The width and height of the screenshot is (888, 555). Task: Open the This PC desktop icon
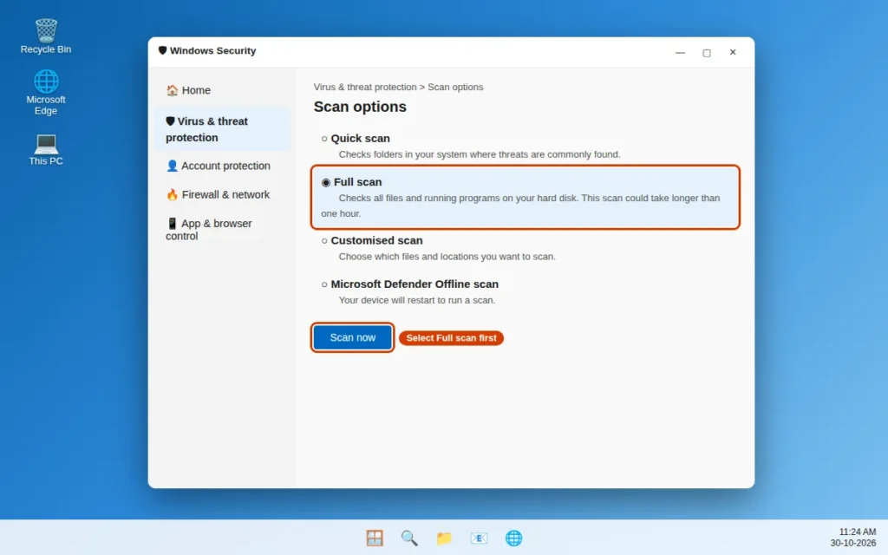46,149
